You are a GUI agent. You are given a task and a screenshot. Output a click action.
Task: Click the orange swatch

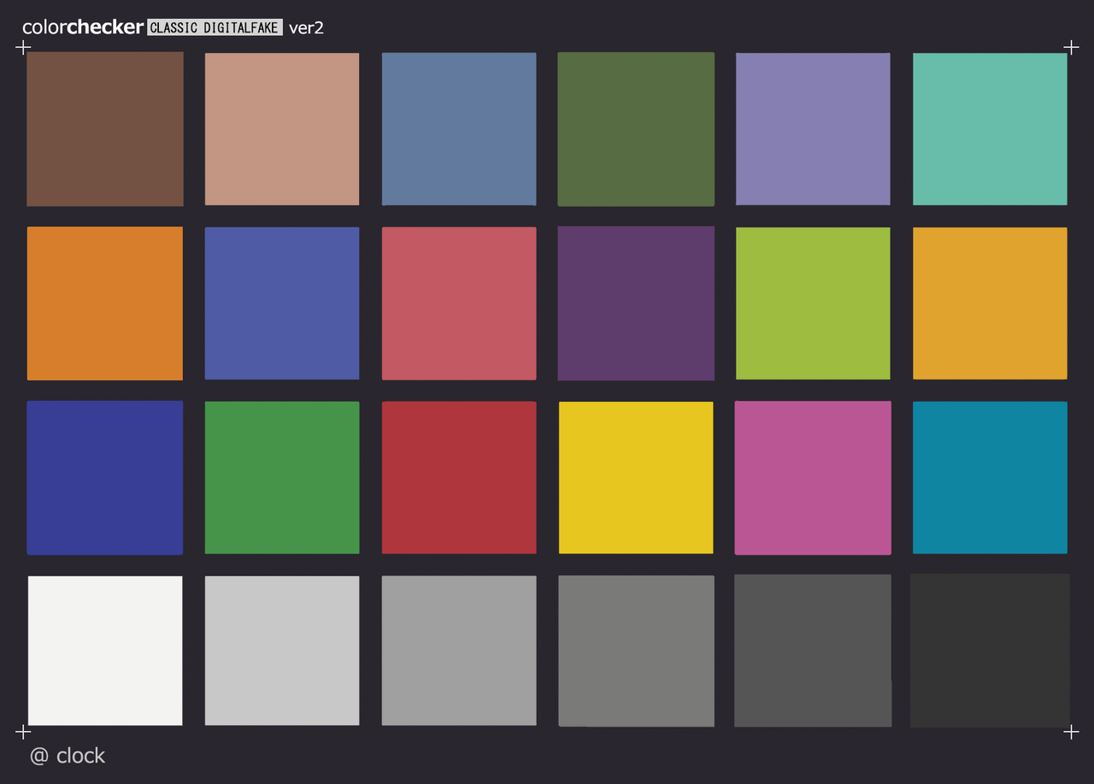coord(105,304)
